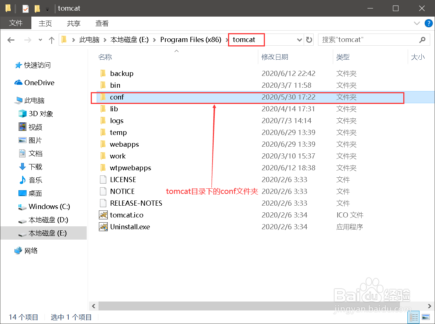The width and height of the screenshot is (435, 324).
Task: Go up one folder level arrow
Action: pos(52,40)
